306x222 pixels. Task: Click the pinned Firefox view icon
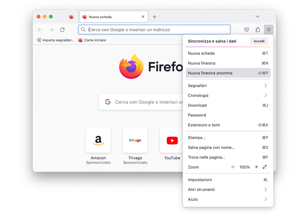71,17
